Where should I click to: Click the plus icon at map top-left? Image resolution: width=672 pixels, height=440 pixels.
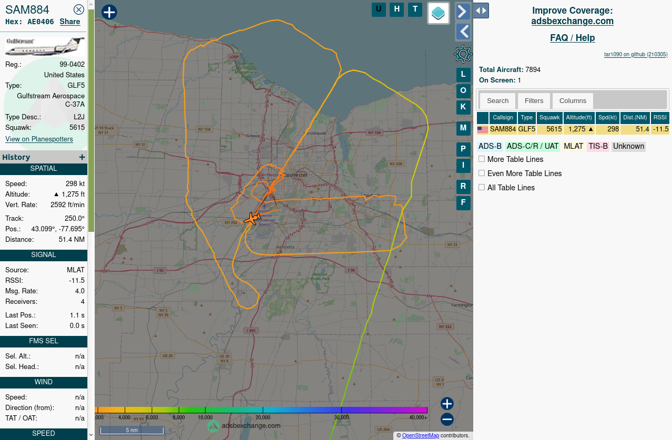[109, 12]
